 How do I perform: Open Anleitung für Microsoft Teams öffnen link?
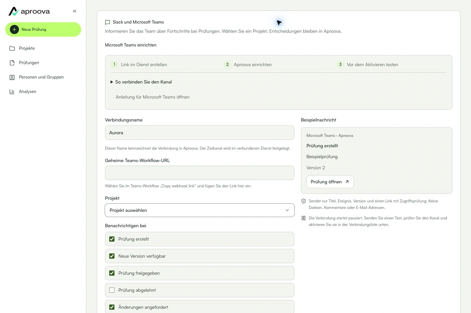tap(153, 97)
